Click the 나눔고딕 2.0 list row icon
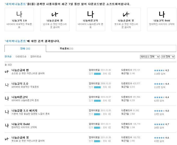The width and height of the screenshot is (177, 145). pos(7,85)
